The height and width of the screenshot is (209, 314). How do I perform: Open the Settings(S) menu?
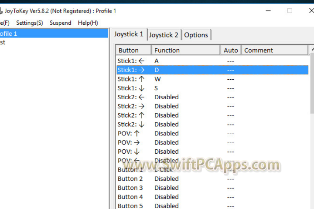30,23
